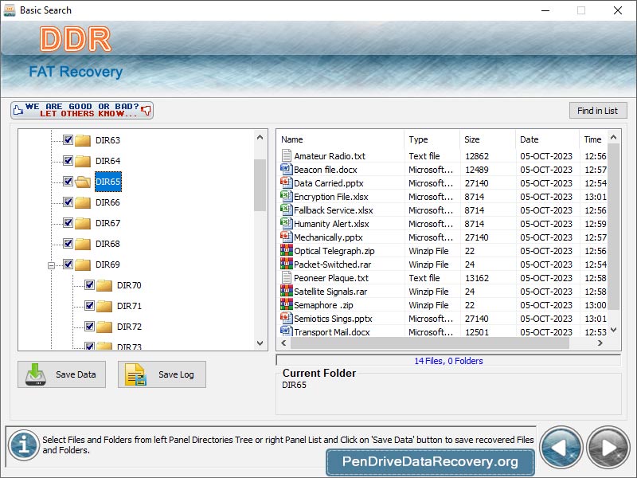Click the forward navigation arrow button
This screenshot has width=637, height=478.
[608, 448]
